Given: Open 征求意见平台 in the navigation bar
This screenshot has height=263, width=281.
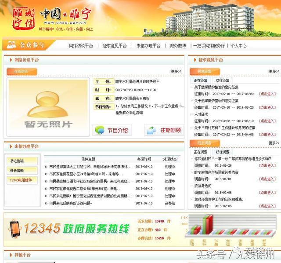Looking at the screenshot, I should (x=115, y=46).
